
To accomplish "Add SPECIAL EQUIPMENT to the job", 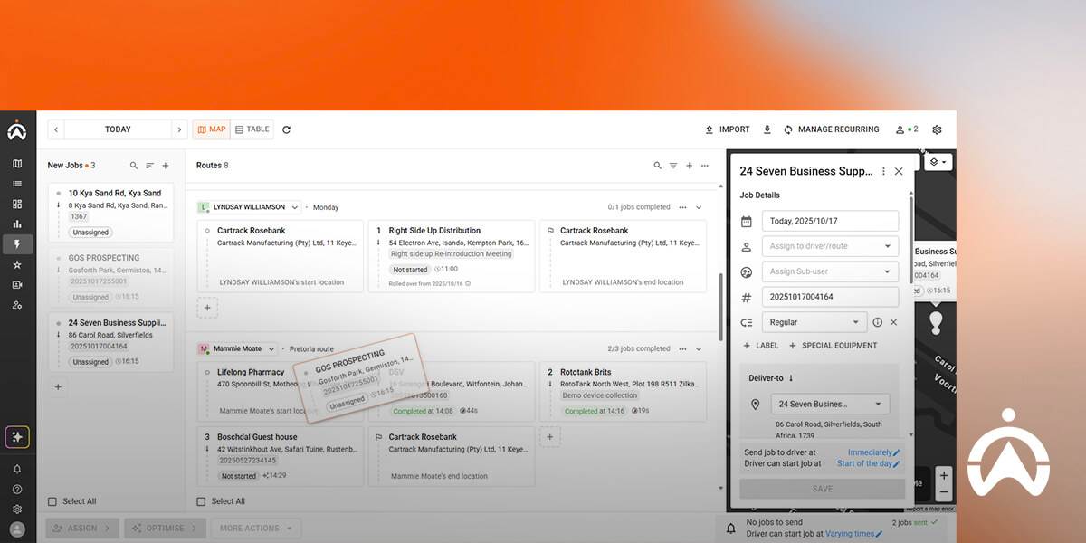I will (x=834, y=346).
